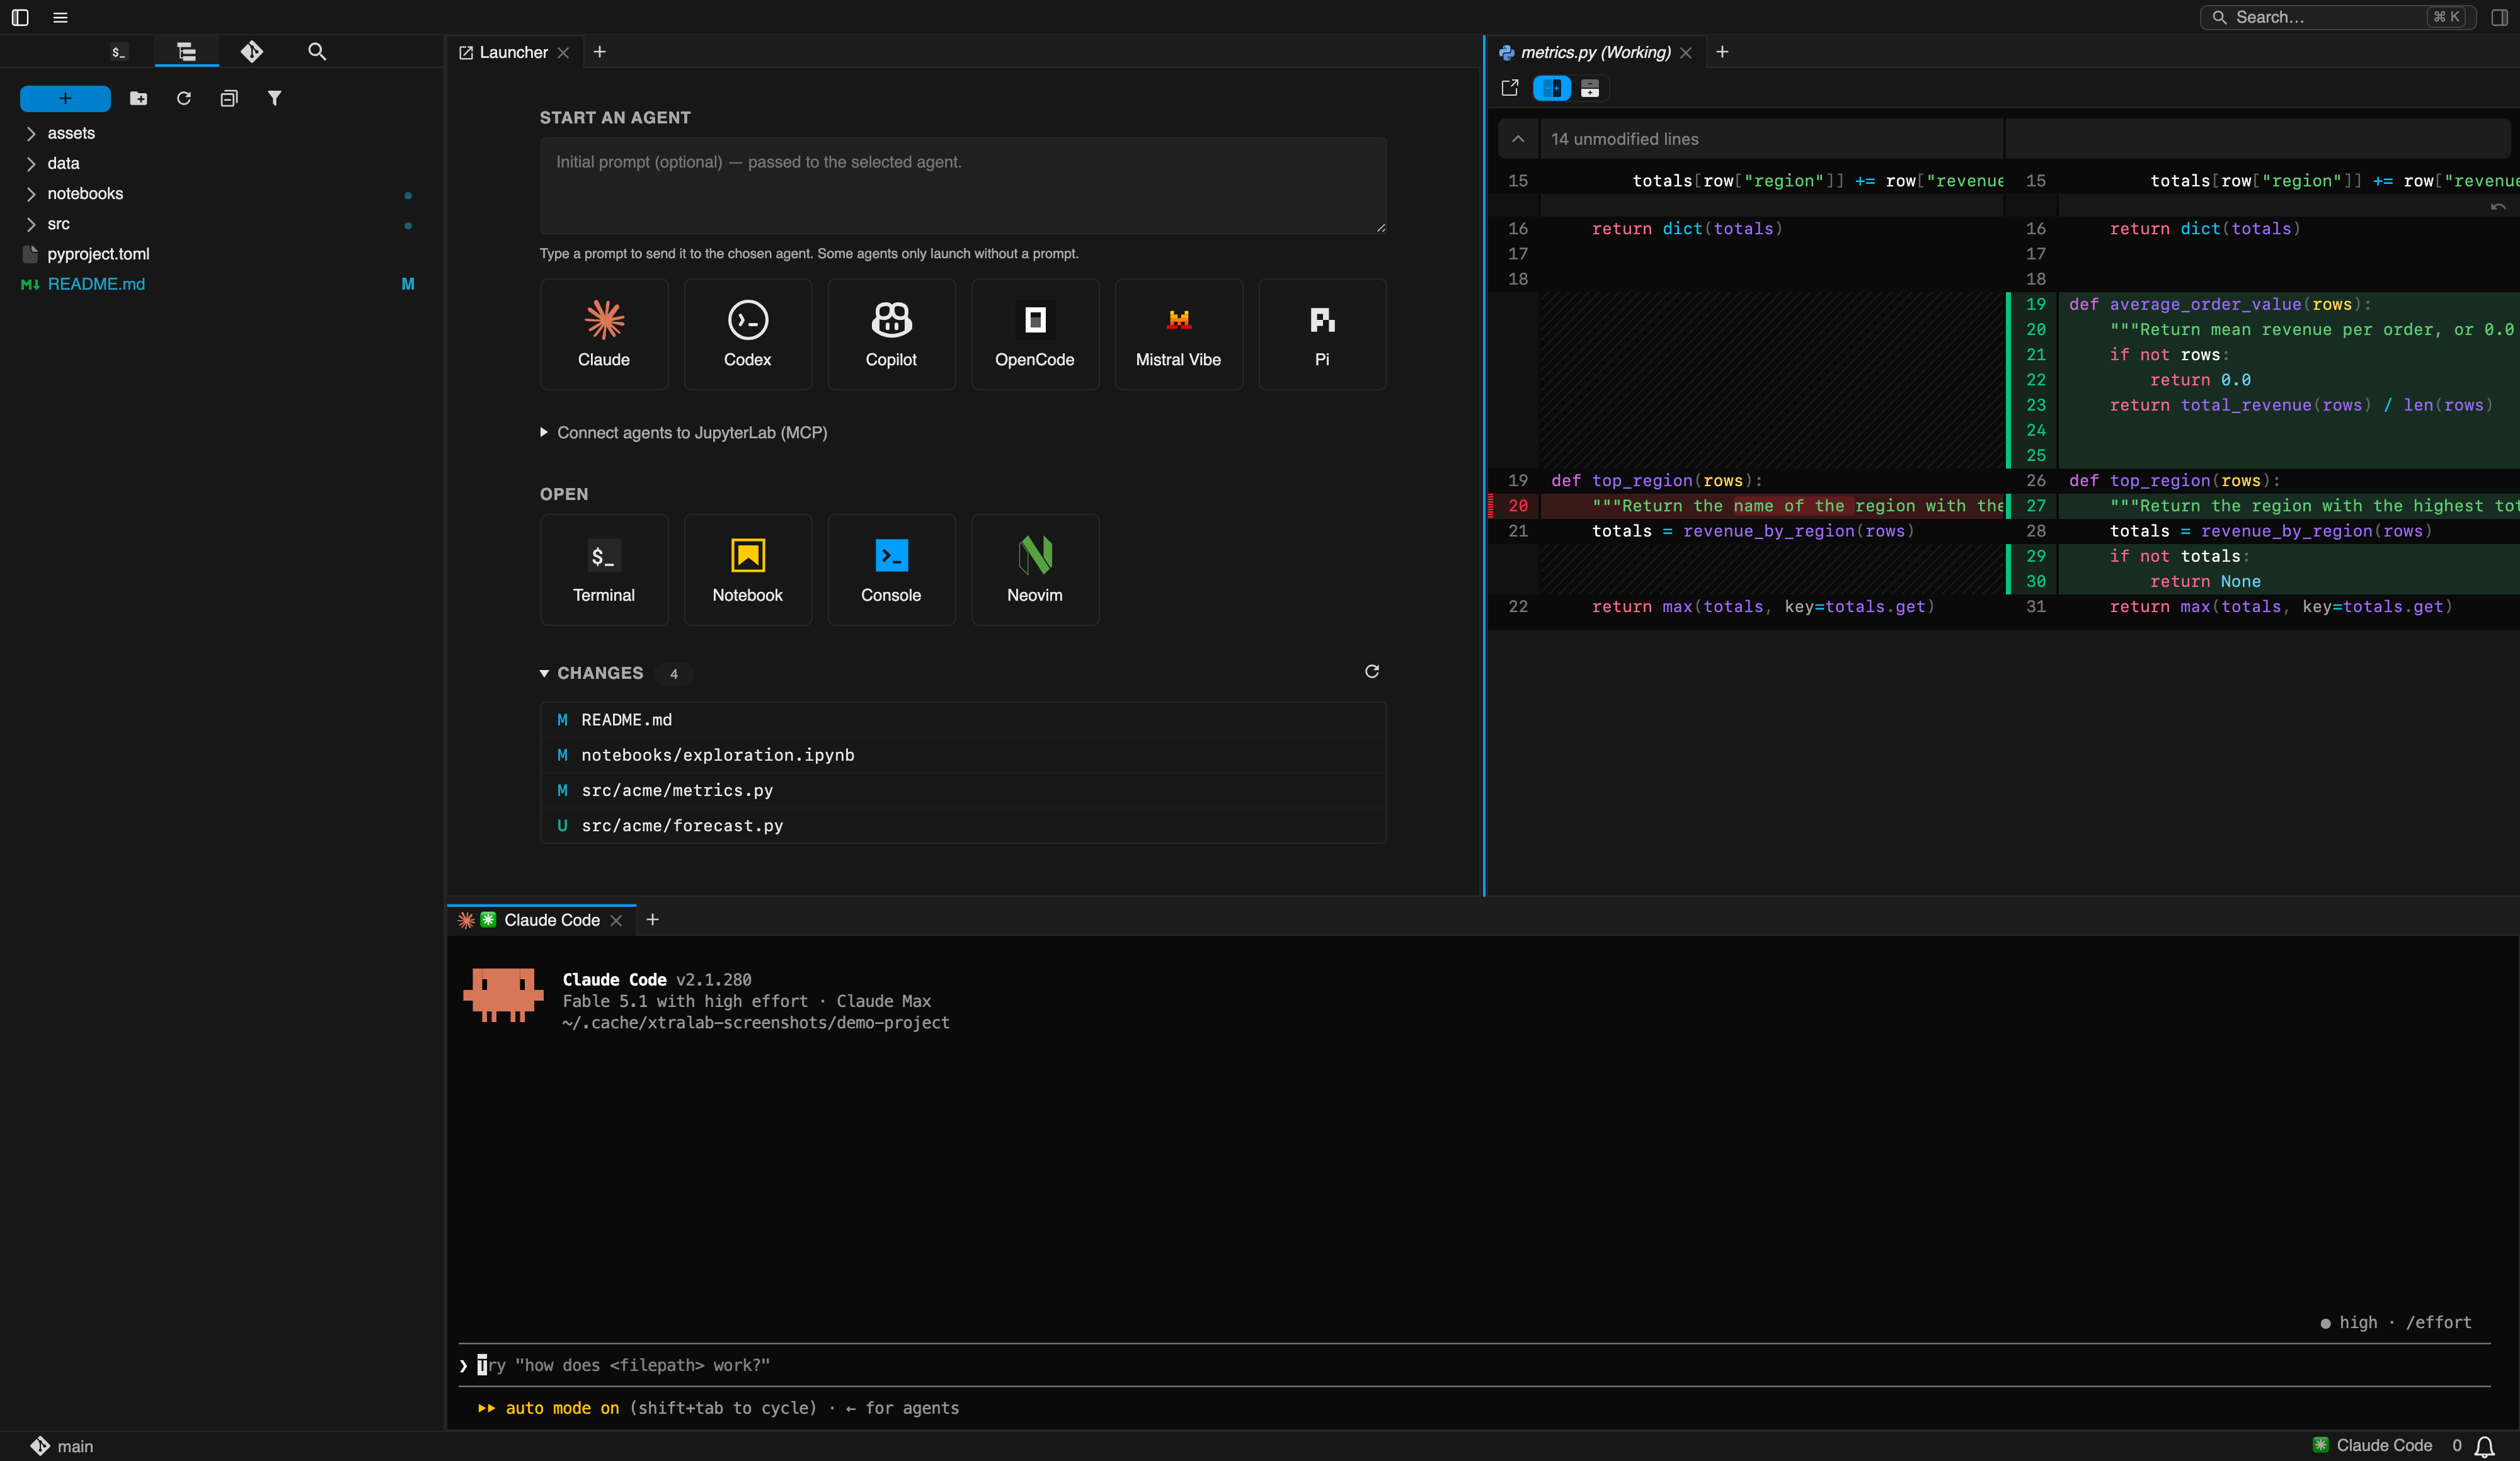
Task: Open the terminals sidebar tab
Action: coord(119,52)
